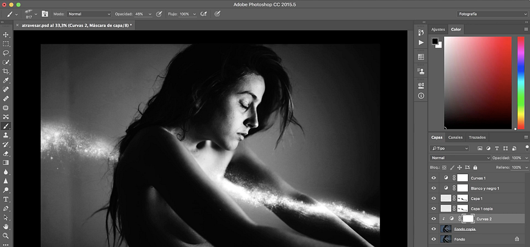This screenshot has width=530, height=247.
Task: Select the Eyedropper tool
Action: pos(6,81)
